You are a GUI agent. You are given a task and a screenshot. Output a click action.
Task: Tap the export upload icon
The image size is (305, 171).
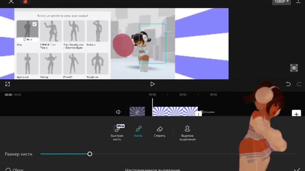pos(298,1)
